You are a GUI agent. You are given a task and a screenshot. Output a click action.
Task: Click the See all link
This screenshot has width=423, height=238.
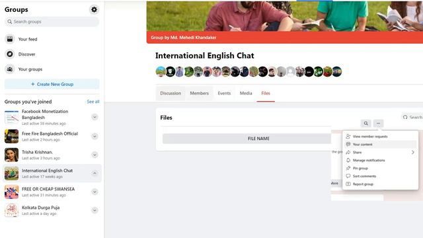93,102
